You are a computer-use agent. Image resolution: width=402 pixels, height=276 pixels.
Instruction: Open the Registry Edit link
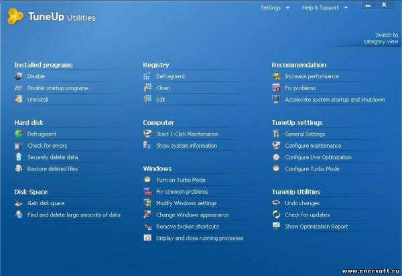click(x=161, y=100)
